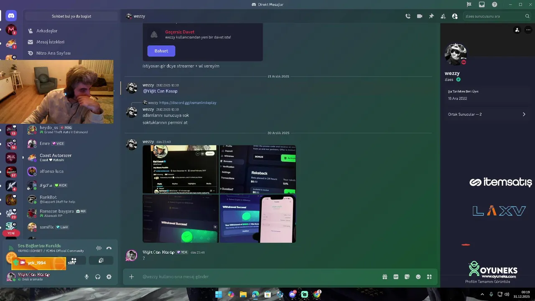Open the checkpoint flag icon in the title bar
Image resolution: width=535 pixels, height=301 pixels.
(x=469, y=5)
